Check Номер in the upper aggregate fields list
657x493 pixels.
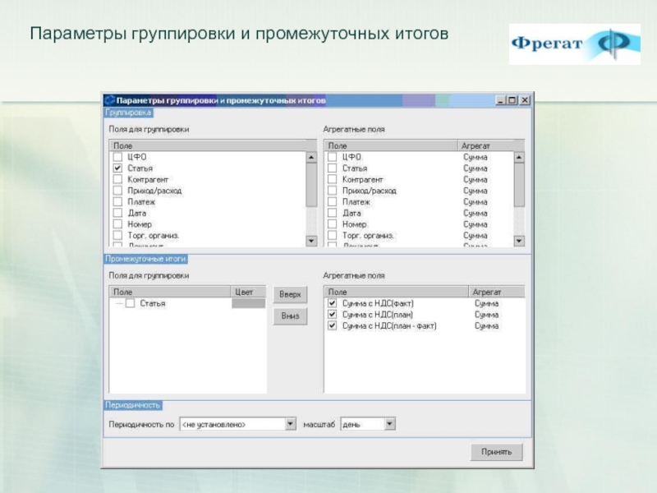tap(333, 224)
